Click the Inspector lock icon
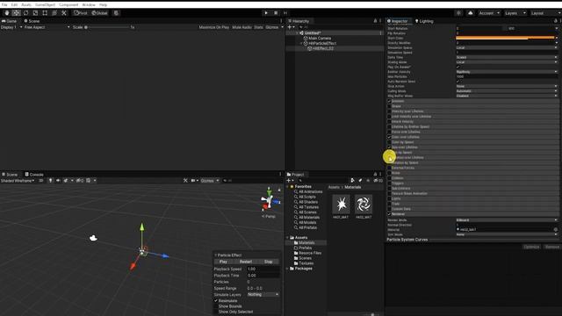This screenshot has height=316, width=562. [555, 21]
